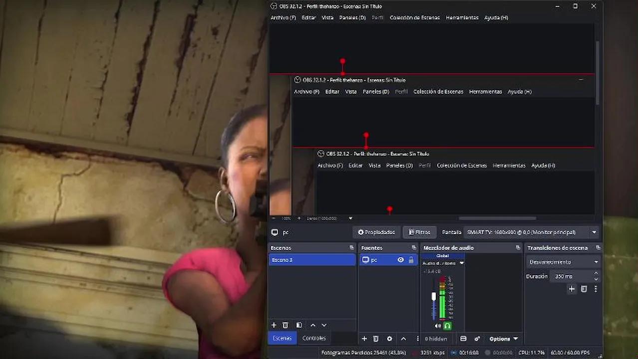Click the 3251 kbps bitrate status
Image resolution: width=638 pixels, height=359 pixels.
tap(433, 353)
